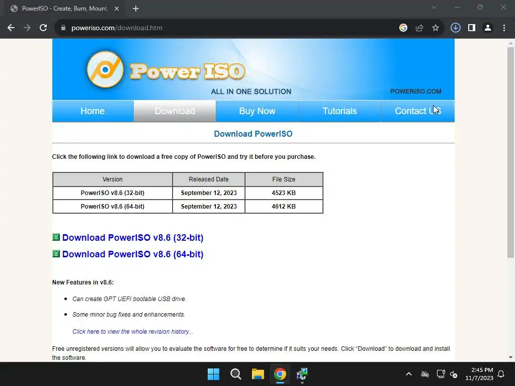Open Chrome three-dot menu

504,28
